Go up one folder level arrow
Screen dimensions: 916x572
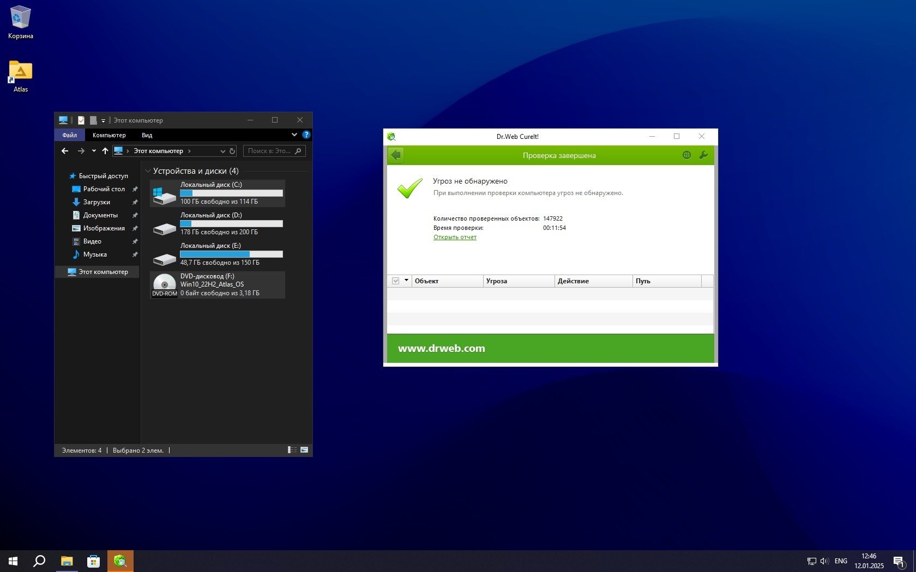click(105, 151)
